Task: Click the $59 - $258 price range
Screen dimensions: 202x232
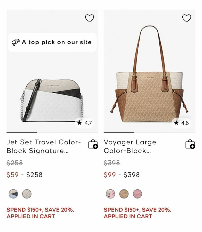Action: (x=25, y=175)
